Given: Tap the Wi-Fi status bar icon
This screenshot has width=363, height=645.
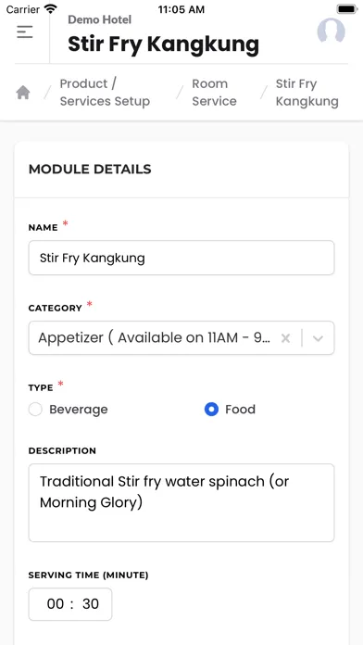Looking at the screenshot, I should [51, 9].
